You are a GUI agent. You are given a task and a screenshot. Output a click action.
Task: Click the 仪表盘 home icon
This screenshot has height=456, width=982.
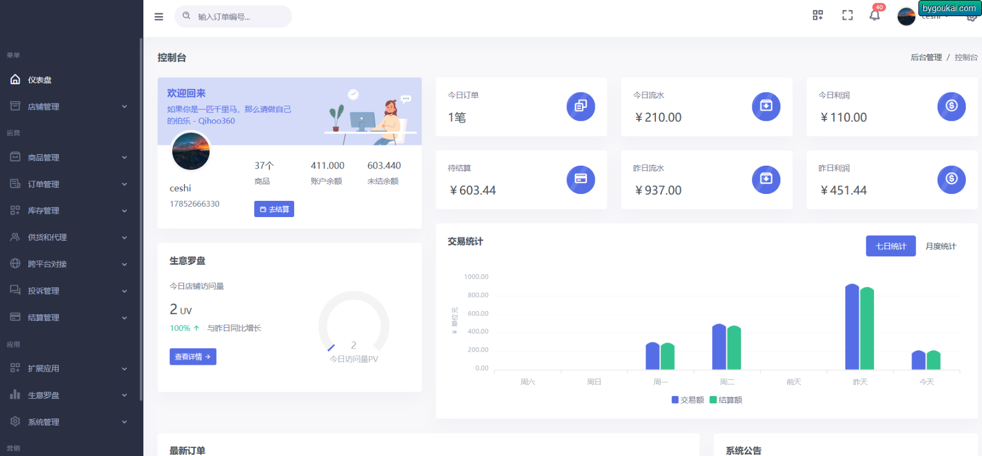tap(16, 79)
